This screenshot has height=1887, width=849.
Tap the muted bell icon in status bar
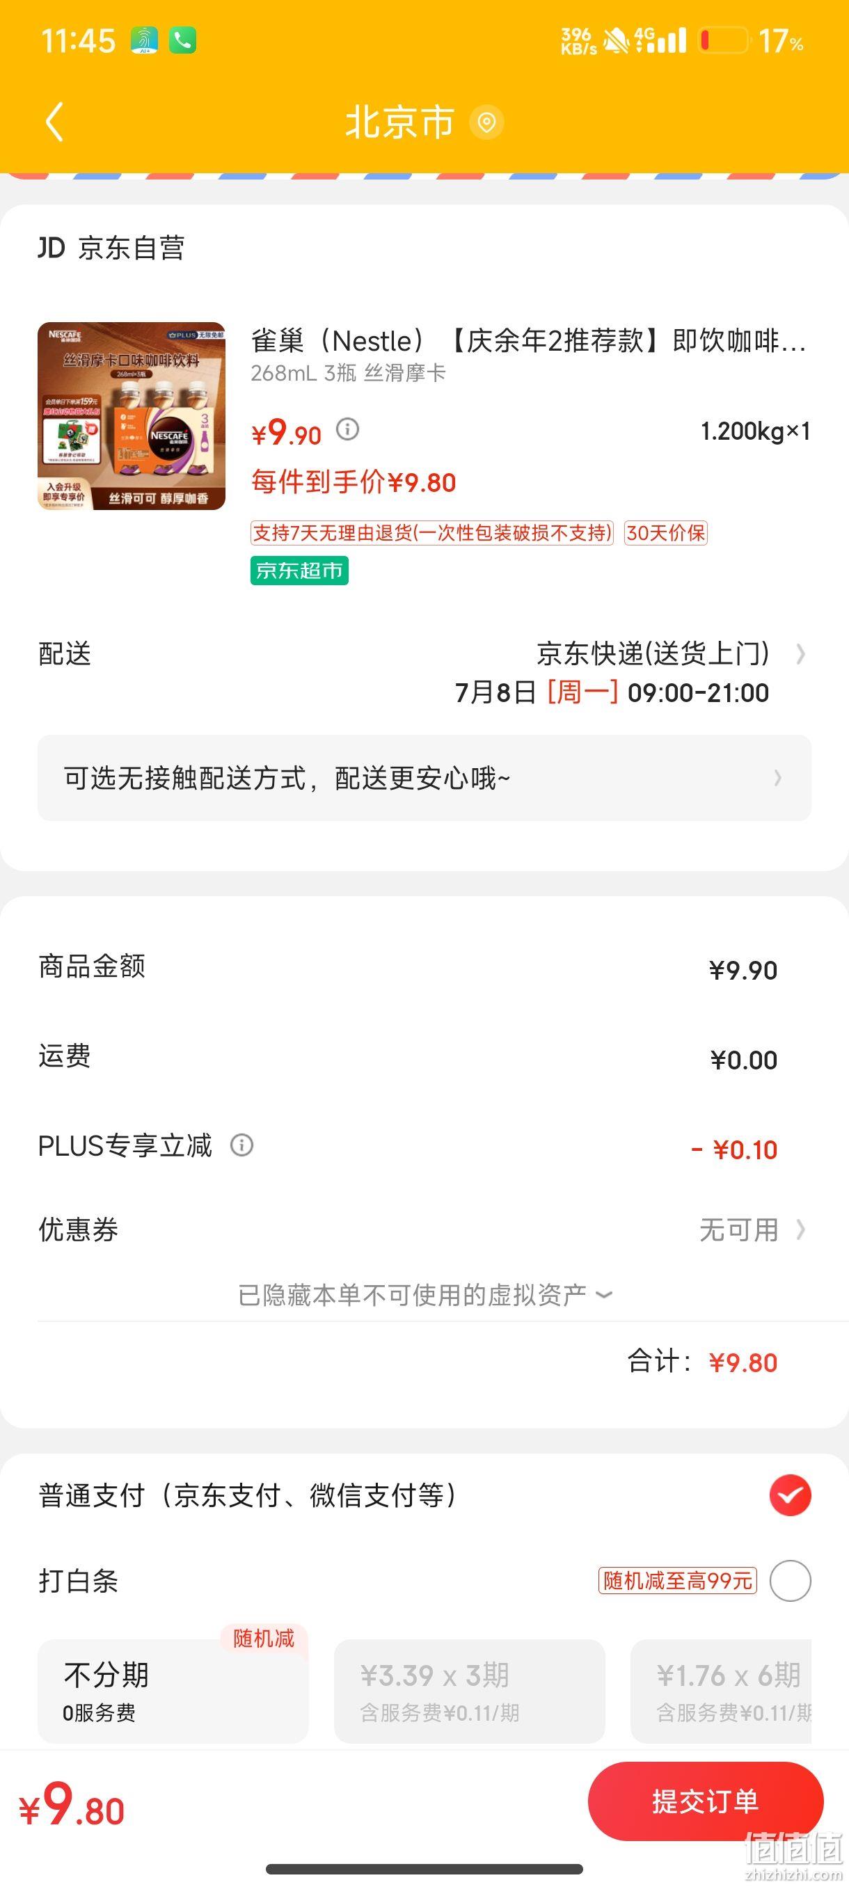click(x=616, y=41)
